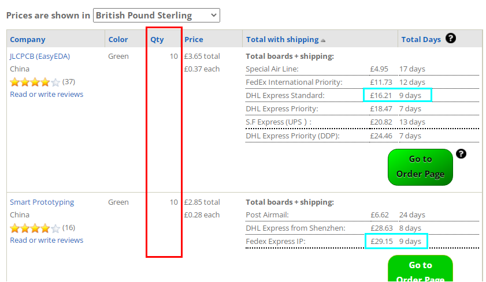Click JLCPCB star rating icons
This screenshot has height=282, width=486.
[35, 82]
